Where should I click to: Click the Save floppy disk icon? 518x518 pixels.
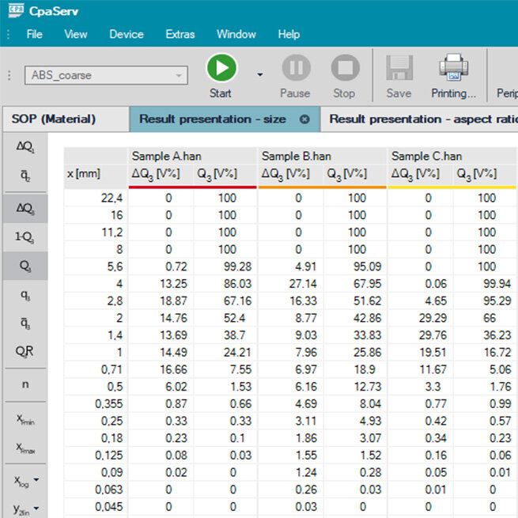[x=399, y=68]
